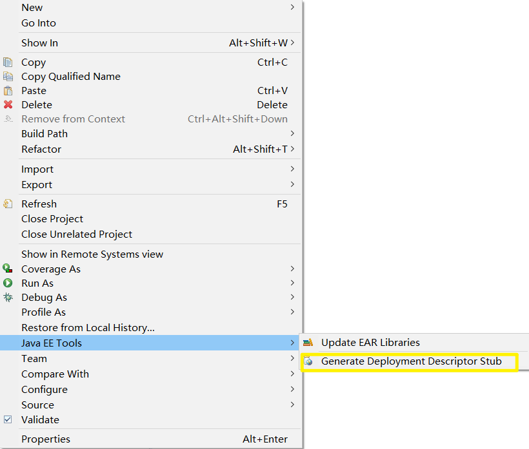Screen dimensions: 529x449
Task: Click the Refresh icon
Action: coord(8,204)
